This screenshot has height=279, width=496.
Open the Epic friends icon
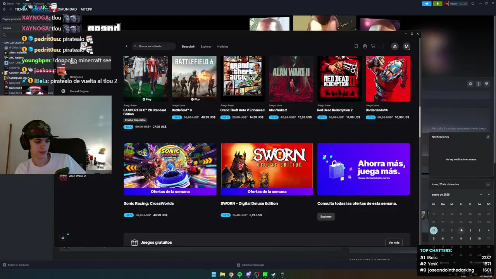point(394,46)
